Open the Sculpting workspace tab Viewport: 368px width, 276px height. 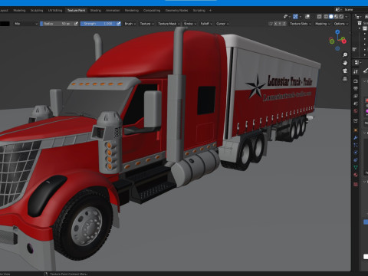(37, 11)
